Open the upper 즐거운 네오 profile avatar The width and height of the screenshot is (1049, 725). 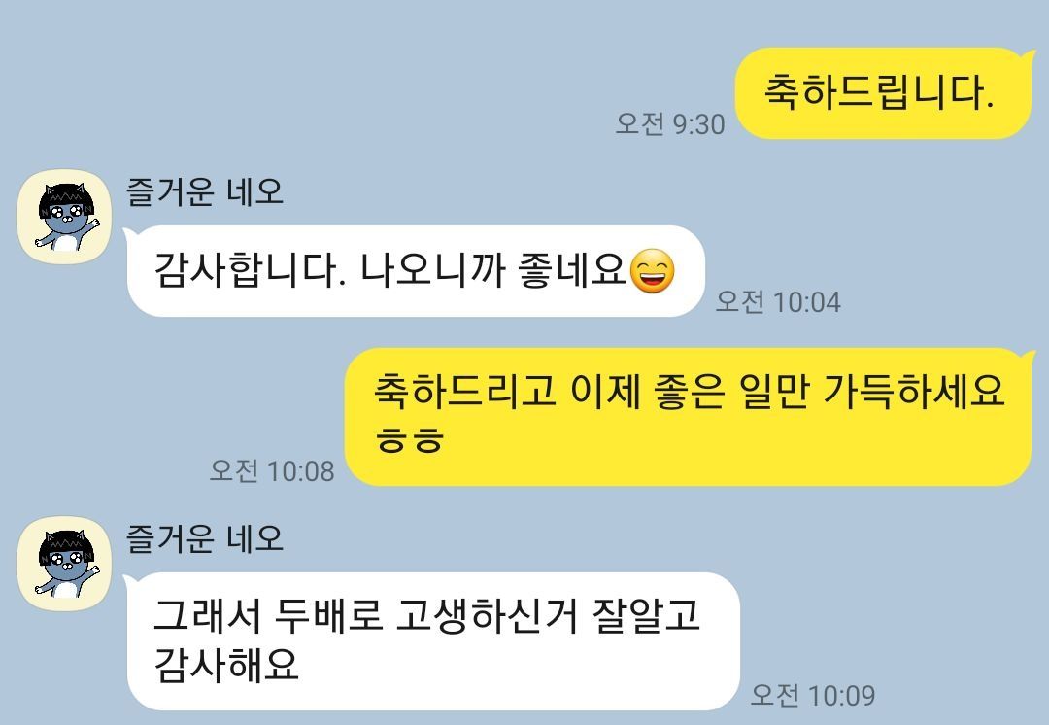coord(64,216)
